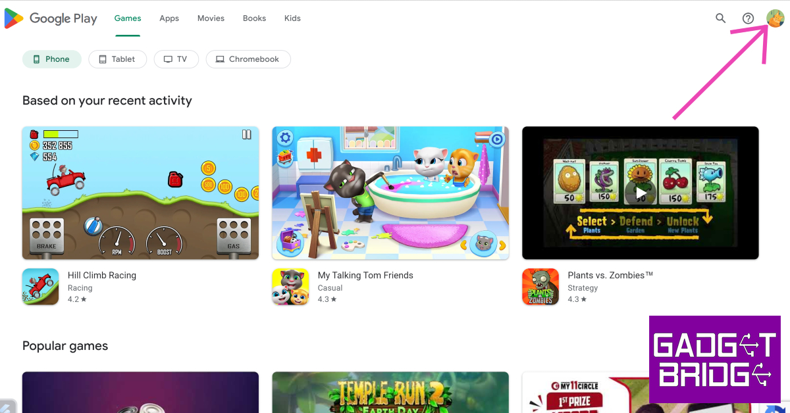Play the Plants vs. Zombies trailer video

point(641,193)
